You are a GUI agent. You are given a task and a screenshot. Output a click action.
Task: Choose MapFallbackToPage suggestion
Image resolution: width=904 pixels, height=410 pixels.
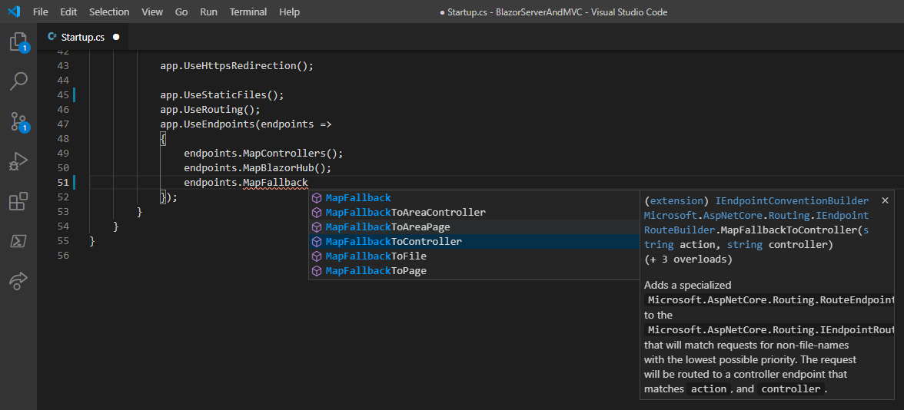point(472,270)
